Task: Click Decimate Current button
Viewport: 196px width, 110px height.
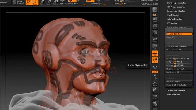Action: click(179, 69)
